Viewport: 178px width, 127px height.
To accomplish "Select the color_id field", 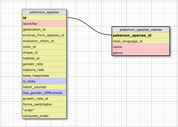I will coord(44,47).
